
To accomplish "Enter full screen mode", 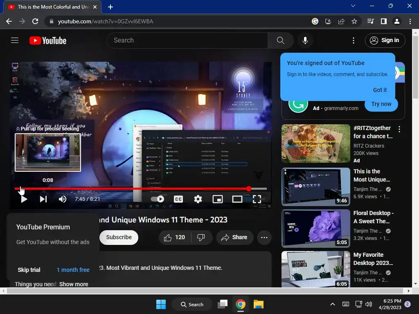I will point(257,199).
